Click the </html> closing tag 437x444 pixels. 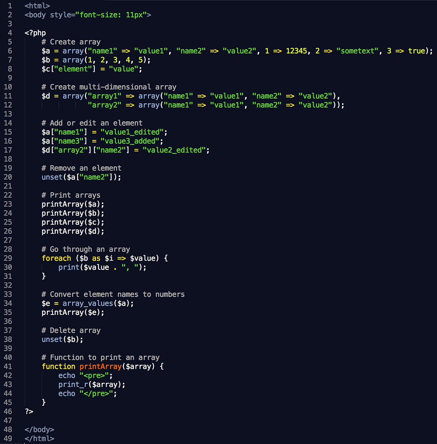coord(39,439)
